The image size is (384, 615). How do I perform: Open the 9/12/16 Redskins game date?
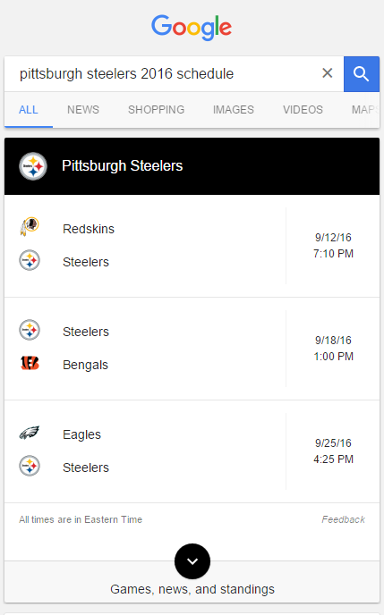coord(333,237)
